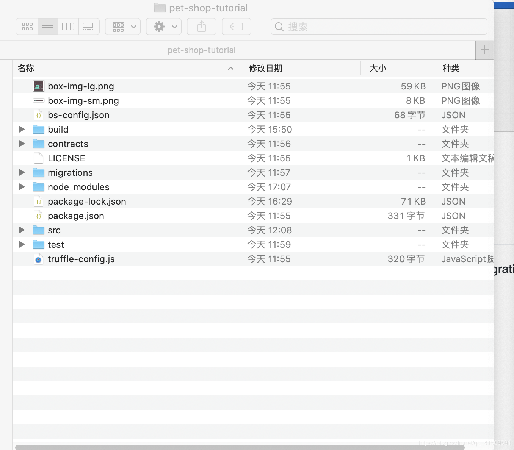
Task: Click the build folder icon
Action: (38, 129)
